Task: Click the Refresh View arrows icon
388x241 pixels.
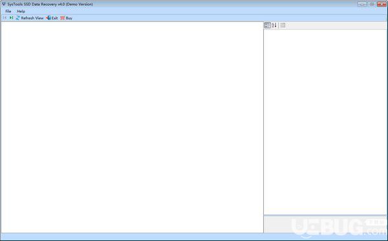Action: click(18, 18)
